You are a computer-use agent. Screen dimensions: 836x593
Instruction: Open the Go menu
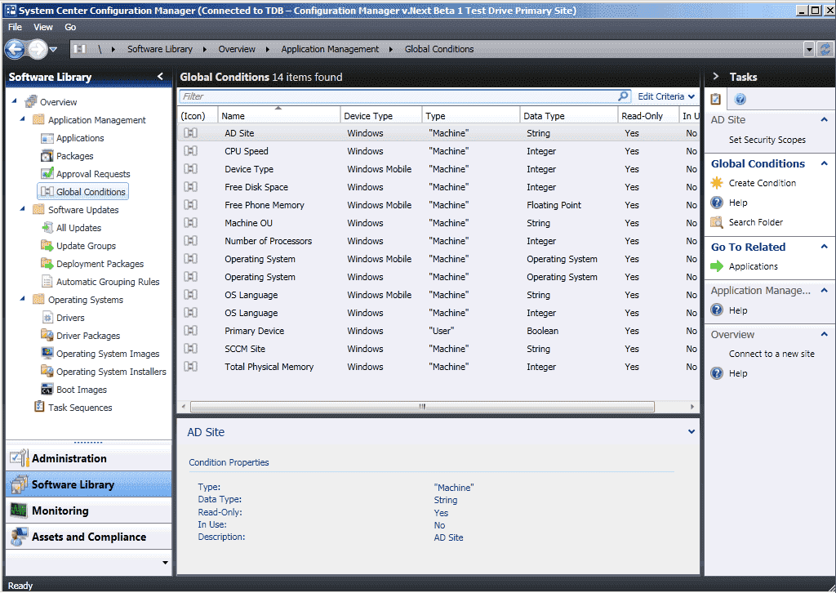(x=69, y=26)
